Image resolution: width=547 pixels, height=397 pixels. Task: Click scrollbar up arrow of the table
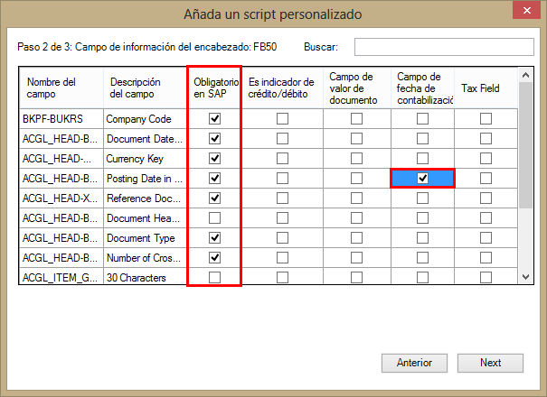click(x=525, y=75)
